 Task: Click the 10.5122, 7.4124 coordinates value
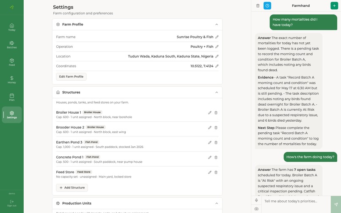coord(202,66)
